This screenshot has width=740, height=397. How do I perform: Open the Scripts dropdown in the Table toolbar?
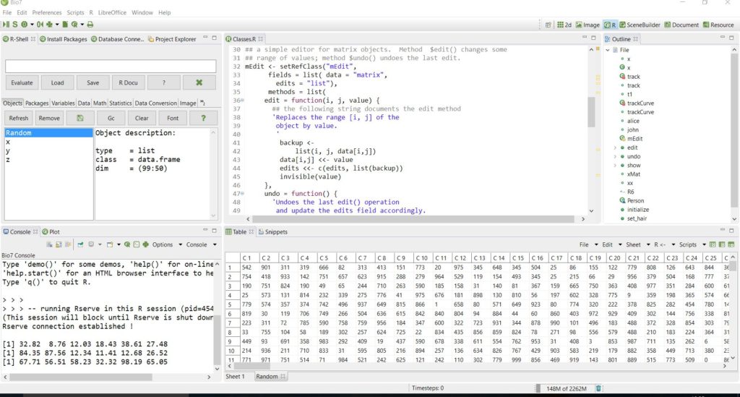pyautogui.click(x=687, y=244)
